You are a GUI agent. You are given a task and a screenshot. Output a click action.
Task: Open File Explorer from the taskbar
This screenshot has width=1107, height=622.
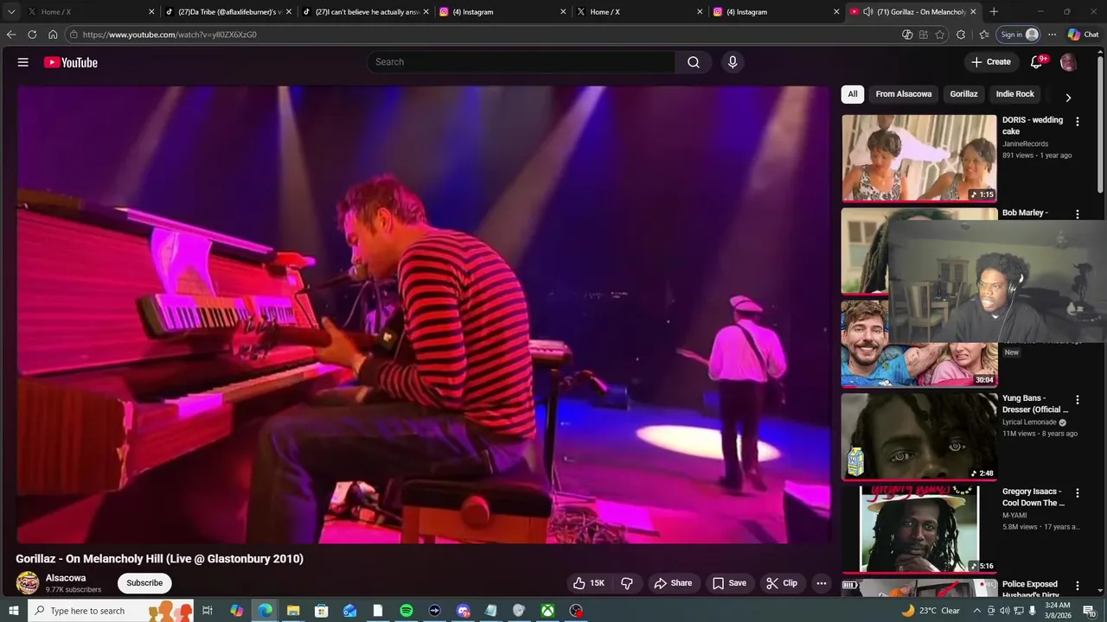(x=293, y=611)
